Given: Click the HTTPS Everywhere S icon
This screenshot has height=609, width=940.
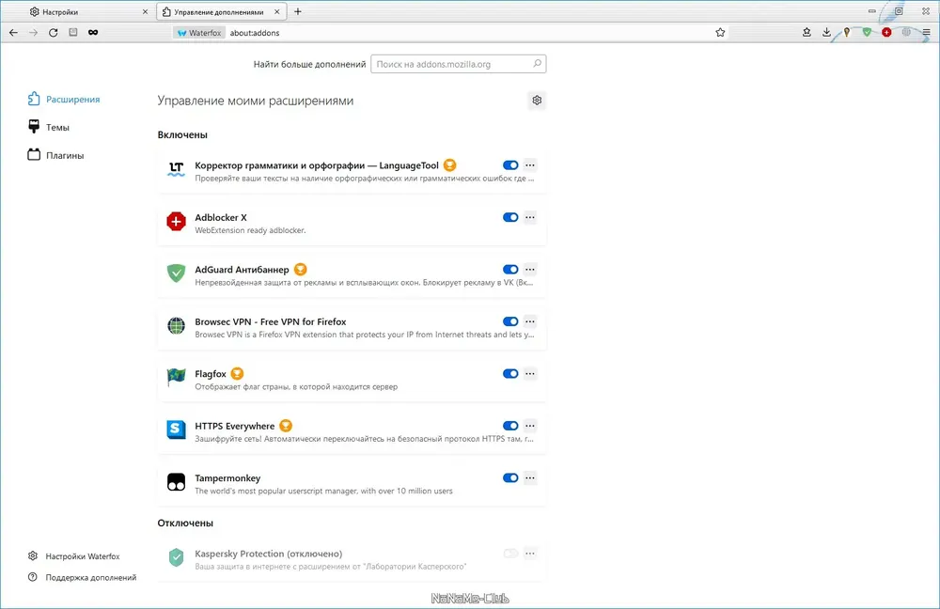Looking at the screenshot, I should (177, 429).
